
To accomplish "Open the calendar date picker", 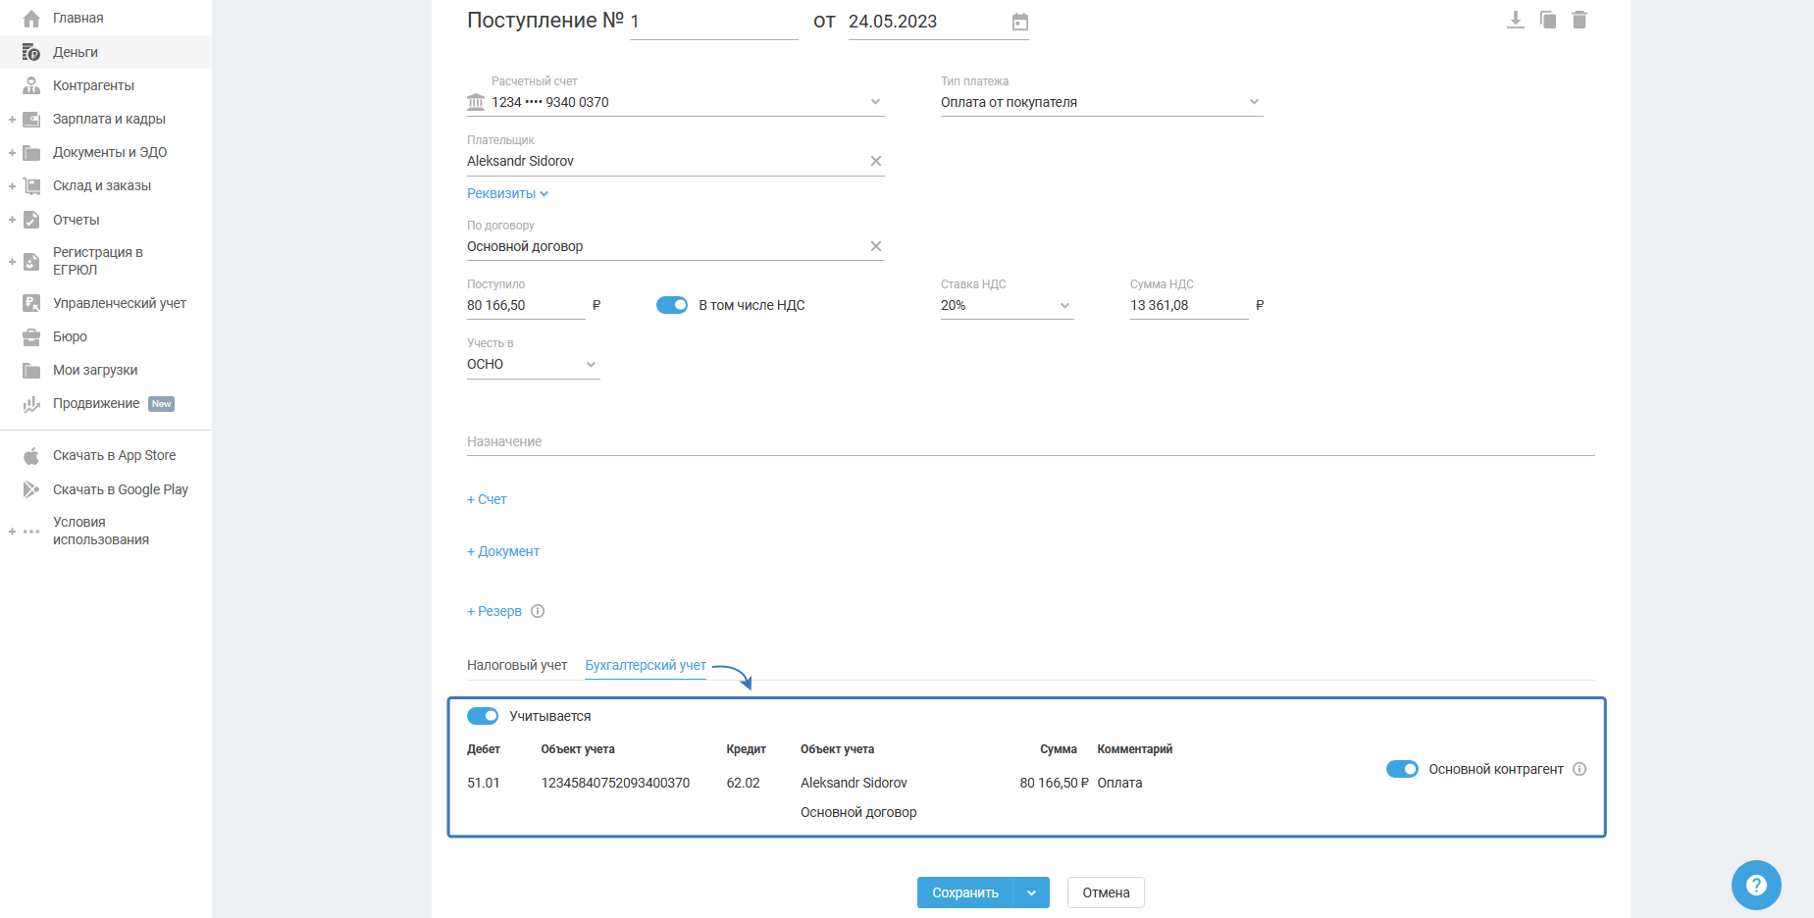I will pos(1019,22).
